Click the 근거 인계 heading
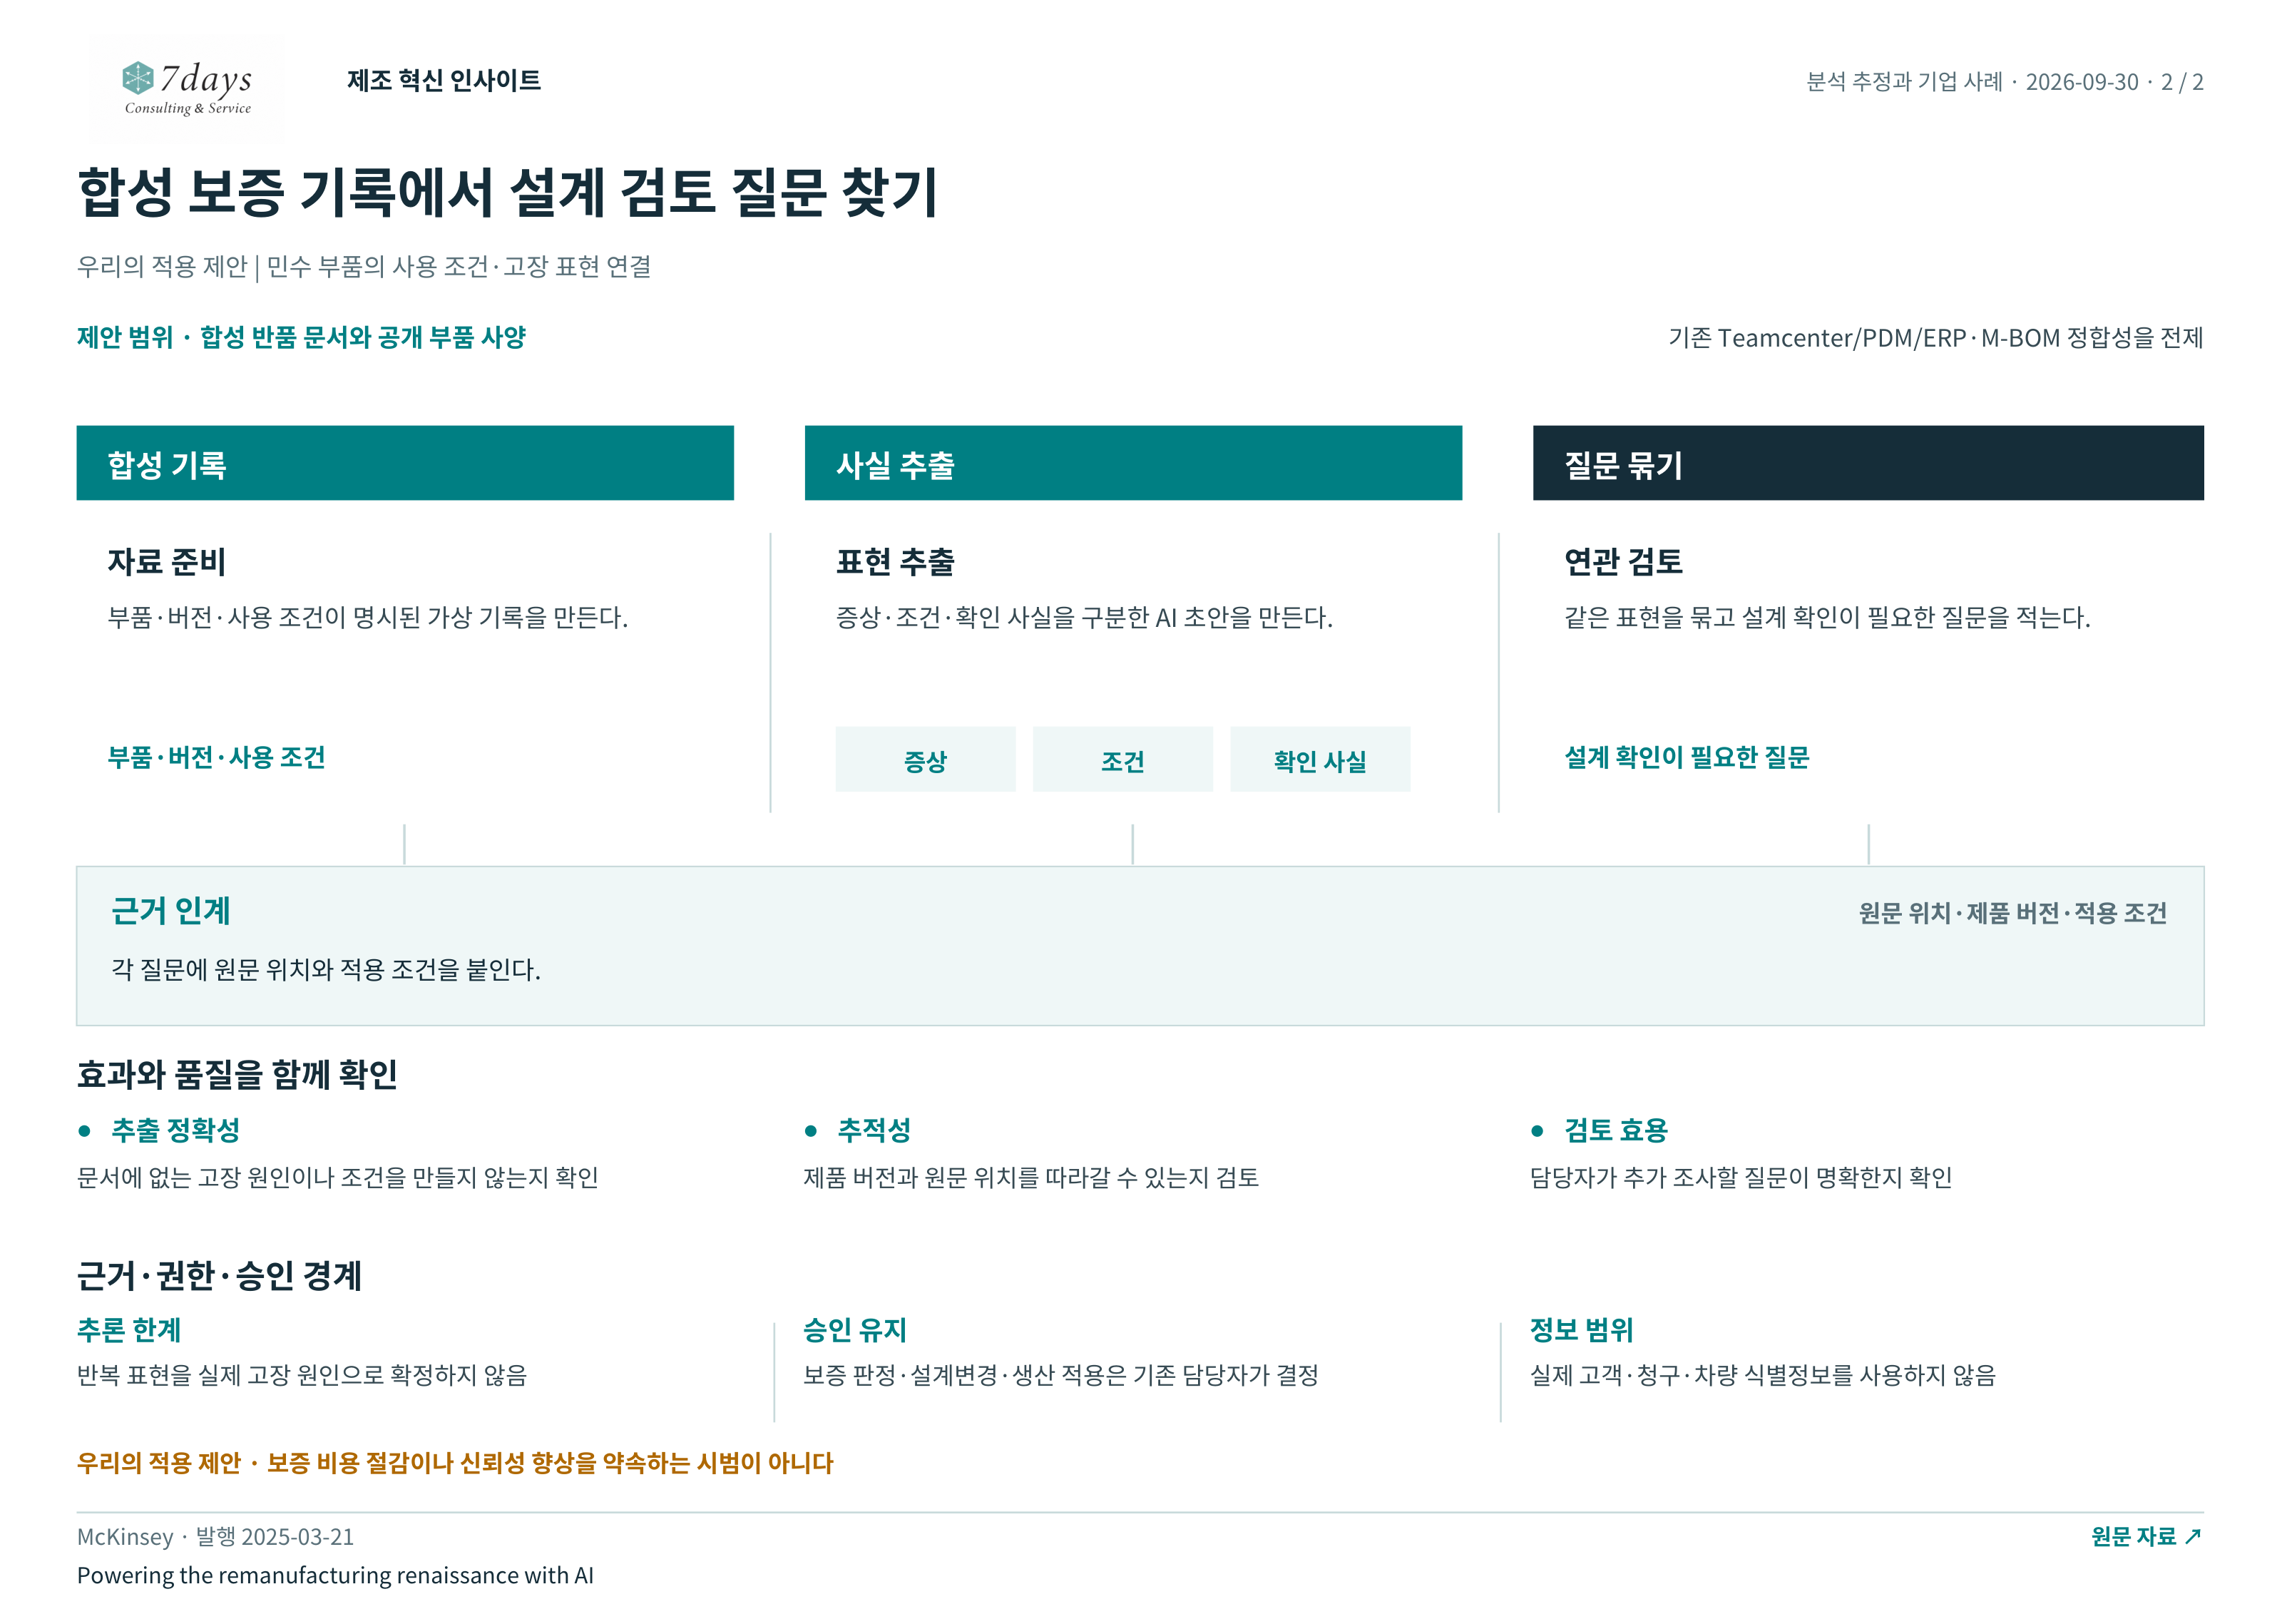2282x1614 pixels. coord(171,910)
